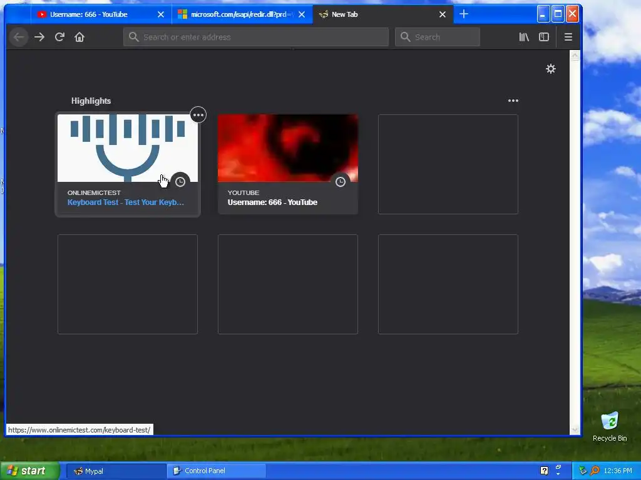Open the Windows start menu
The width and height of the screenshot is (641, 480).
click(29, 471)
